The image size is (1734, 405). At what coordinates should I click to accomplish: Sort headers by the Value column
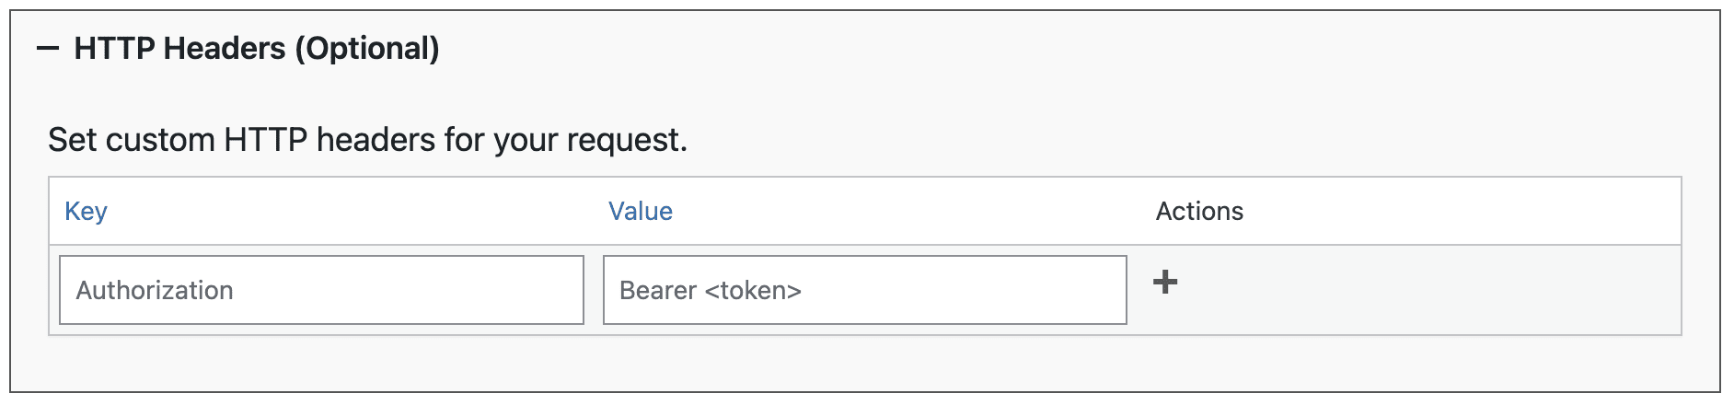click(x=641, y=212)
